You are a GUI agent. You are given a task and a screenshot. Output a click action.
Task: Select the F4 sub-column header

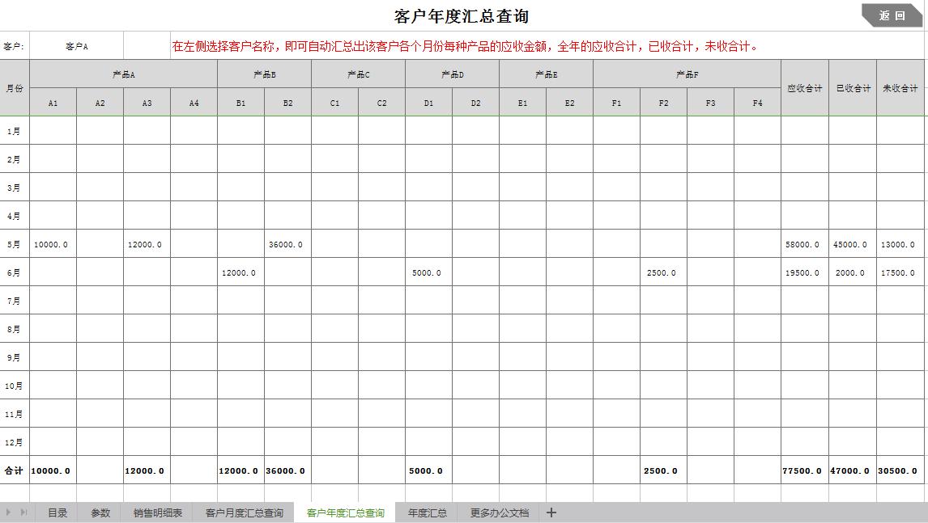coord(758,103)
